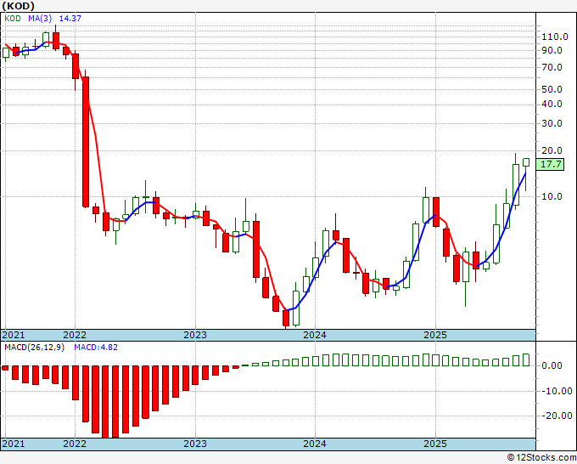Click 2025 on the price chart timeline
The image size is (577, 464).
435,335
